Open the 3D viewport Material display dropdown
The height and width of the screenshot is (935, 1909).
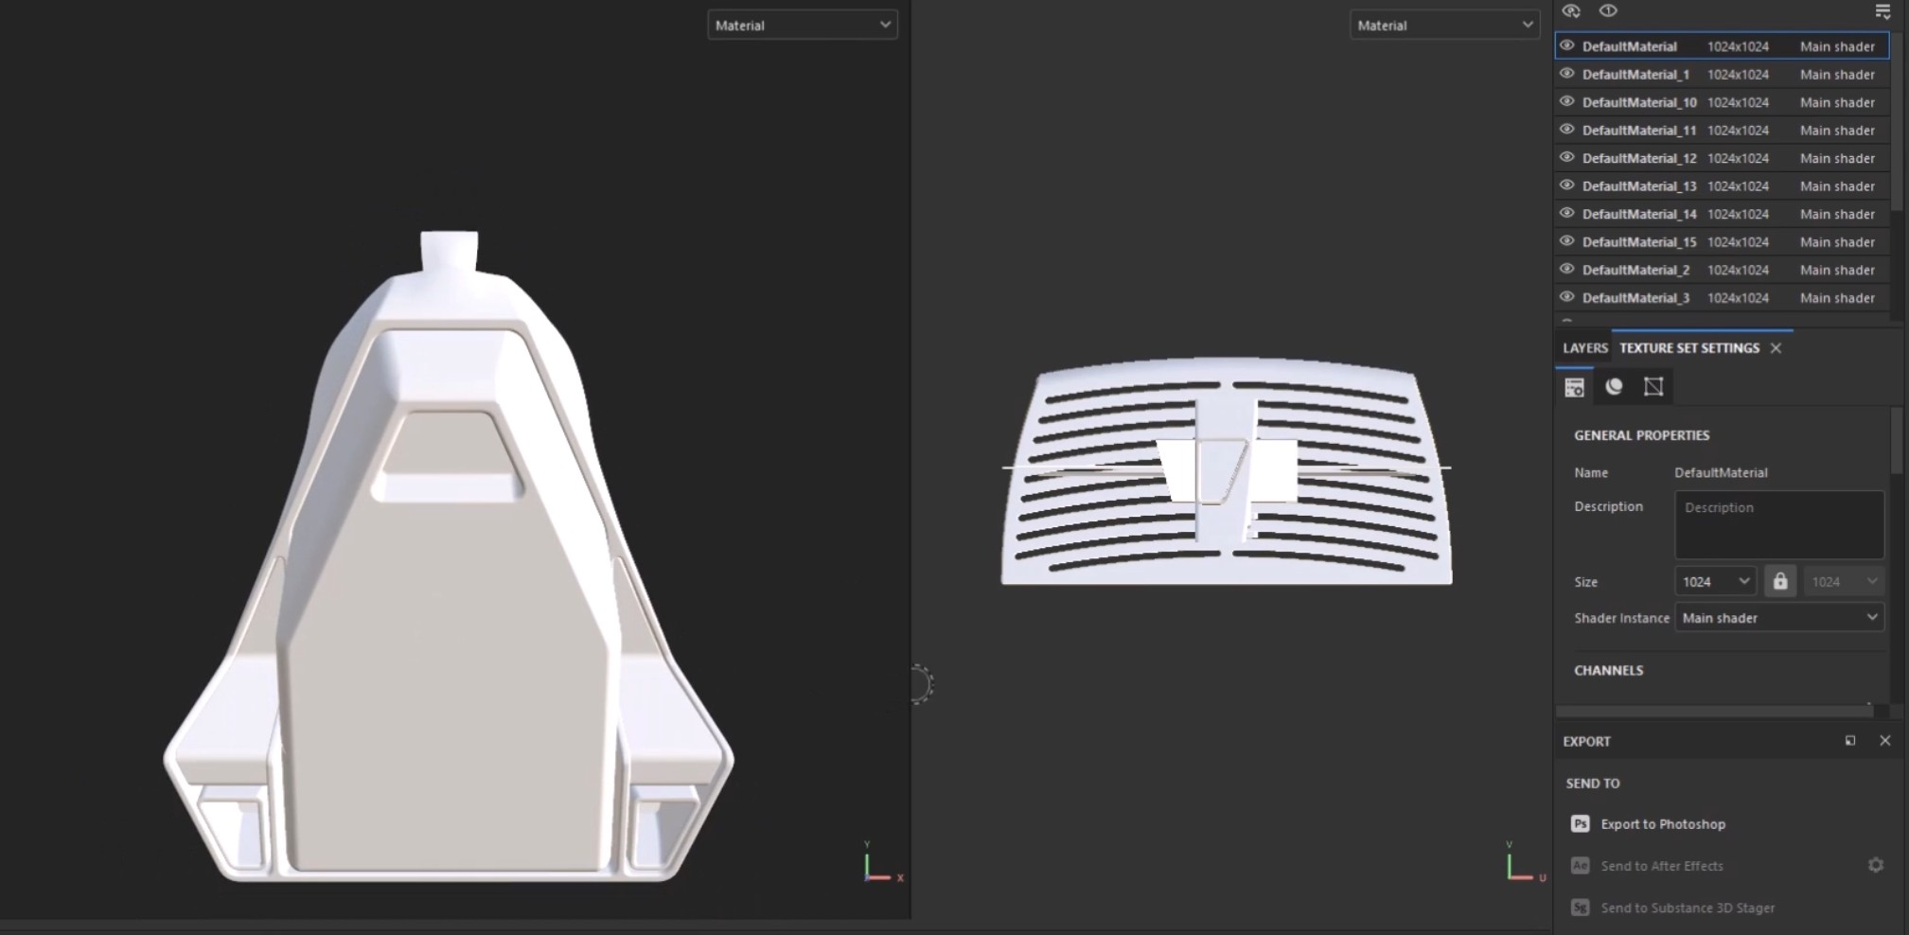[x=803, y=25]
